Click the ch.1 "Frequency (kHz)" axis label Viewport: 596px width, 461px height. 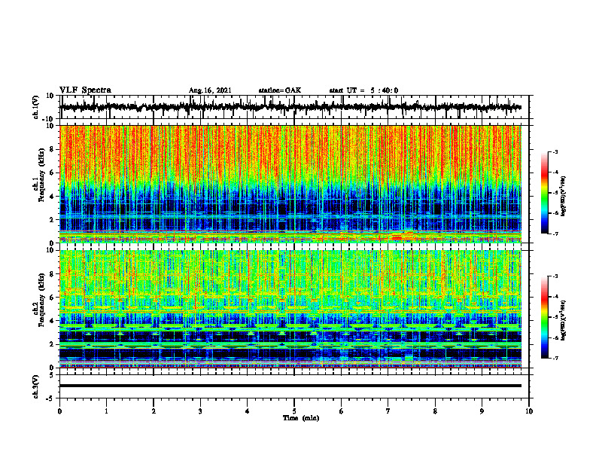(x=41, y=175)
